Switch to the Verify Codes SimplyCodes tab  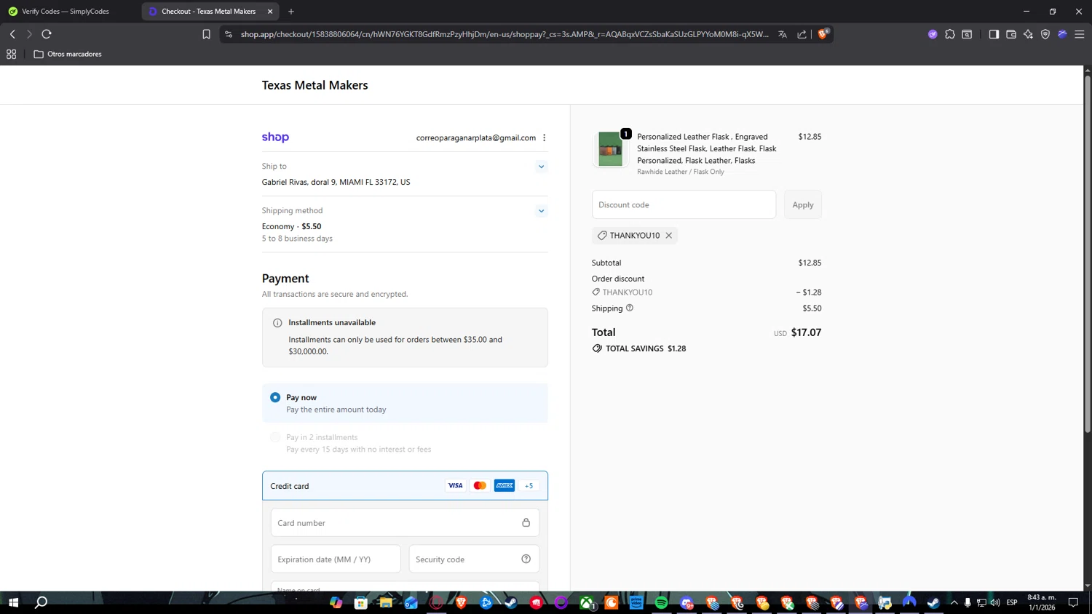tap(66, 12)
